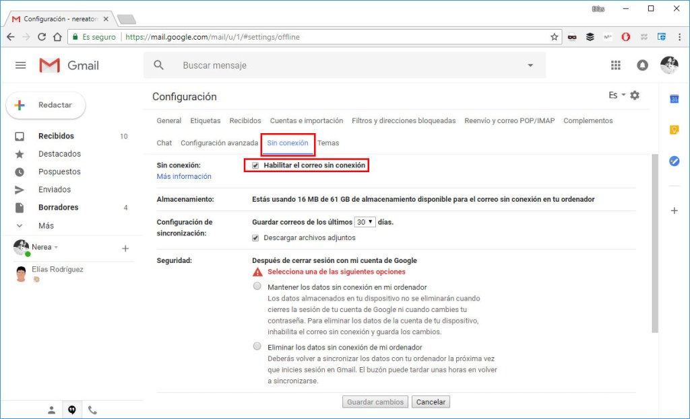Image resolution: width=690 pixels, height=419 pixels.
Task: Open the Hangouts chat icon at bottom left
Action: (x=72, y=409)
